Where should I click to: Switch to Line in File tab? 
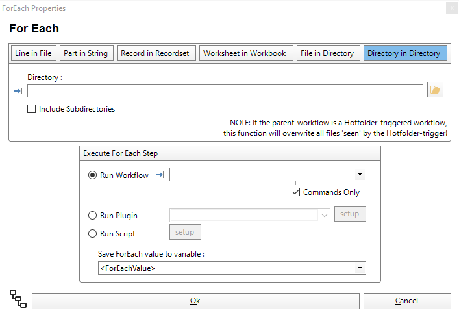coord(34,53)
